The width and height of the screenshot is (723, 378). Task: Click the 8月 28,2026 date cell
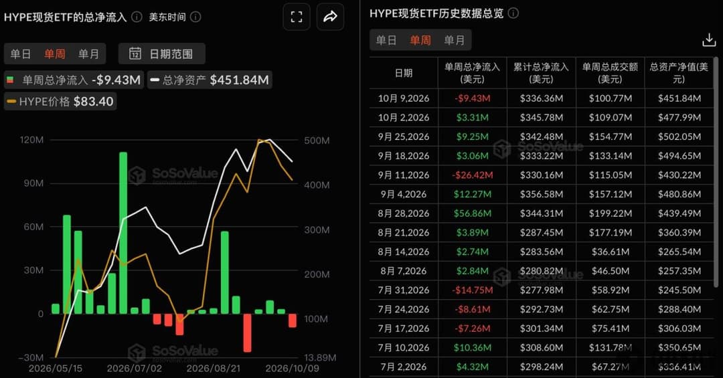[x=404, y=213]
